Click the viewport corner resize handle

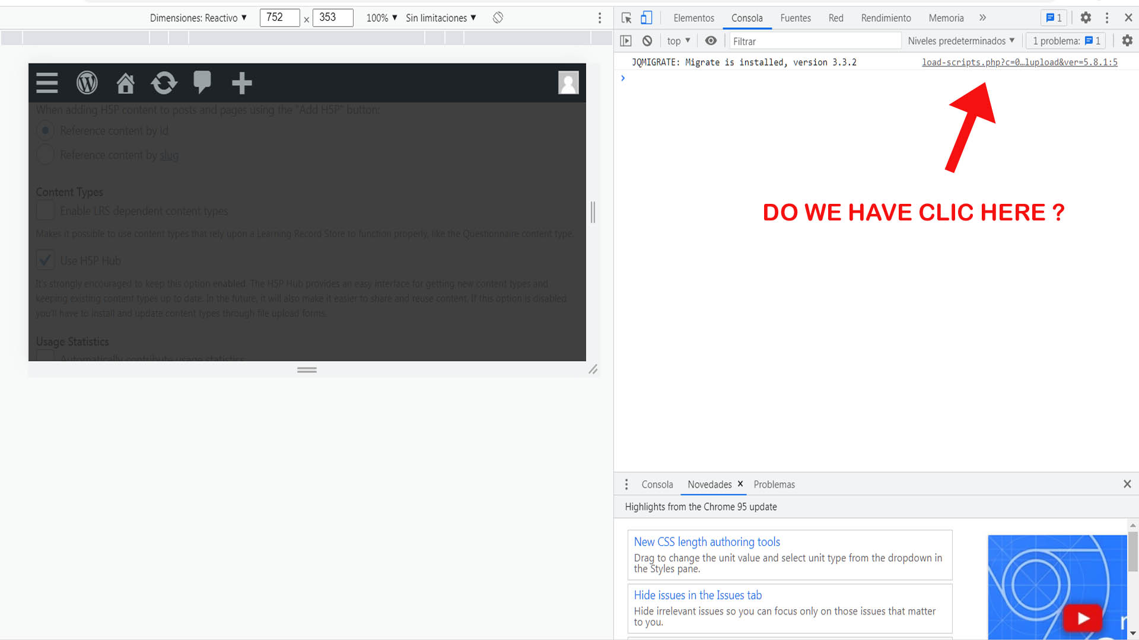pos(593,369)
